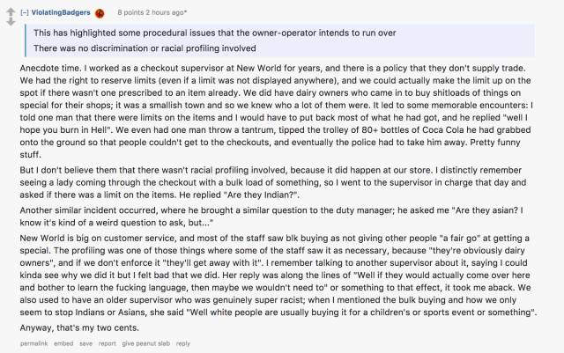Open the ViolatingBadgers user profile
This screenshot has width=564, height=353.
click(61, 12)
